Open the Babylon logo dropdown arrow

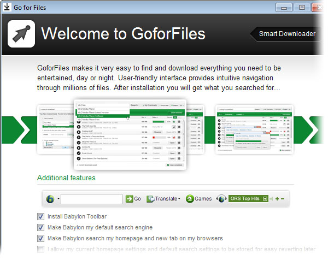[58, 199]
